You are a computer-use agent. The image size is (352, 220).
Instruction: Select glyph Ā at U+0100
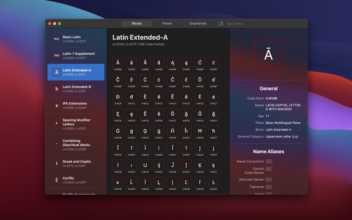tap(118, 63)
